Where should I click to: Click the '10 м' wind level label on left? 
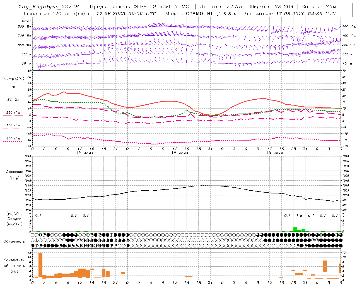coord(27,63)
